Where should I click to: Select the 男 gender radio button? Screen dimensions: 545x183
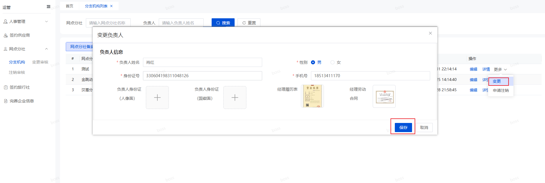click(x=313, y=62)
